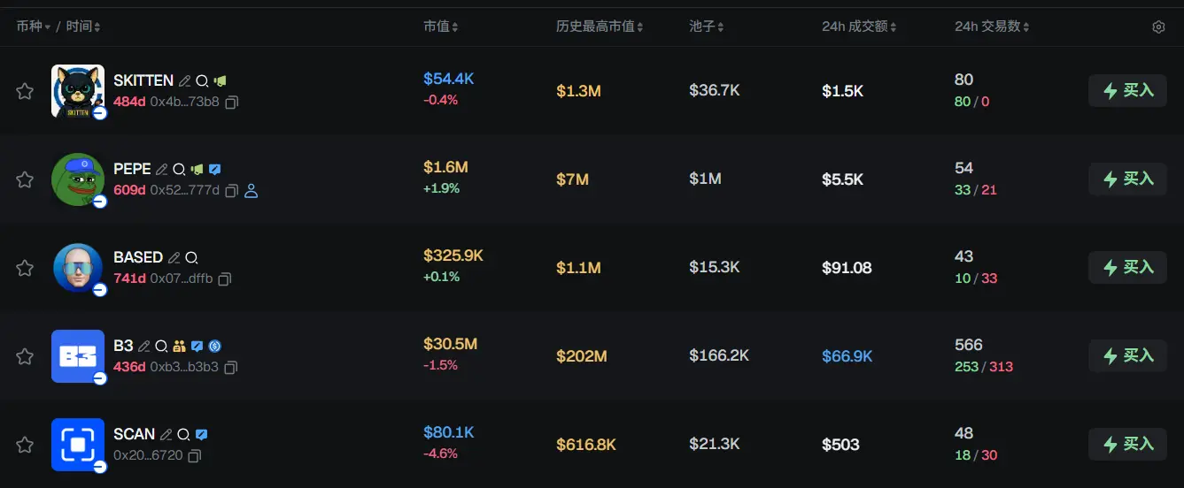Sort by 历史最高市值 column header
Viewport: 1184px width, 488px height.
600,27
